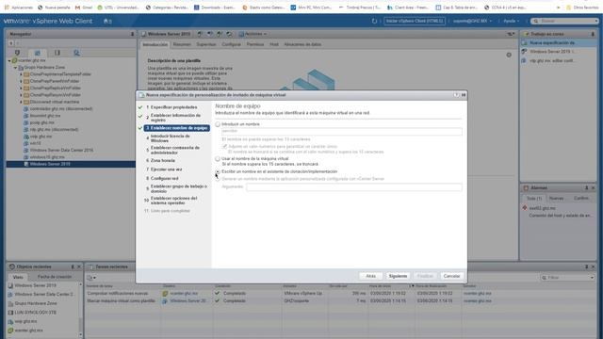603x339 pixels.
Task: Click fourth toolbar icon before Acciones menu
Action: pos(229,34)
